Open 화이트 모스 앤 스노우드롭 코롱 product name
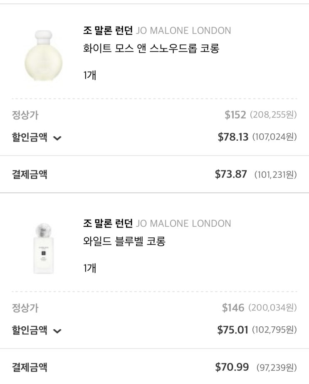Image resolution: width=309 pixels, height=384 pixels. click(x=151, y=49)
